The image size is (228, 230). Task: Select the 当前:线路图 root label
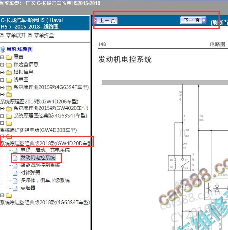tap(19, 49)
